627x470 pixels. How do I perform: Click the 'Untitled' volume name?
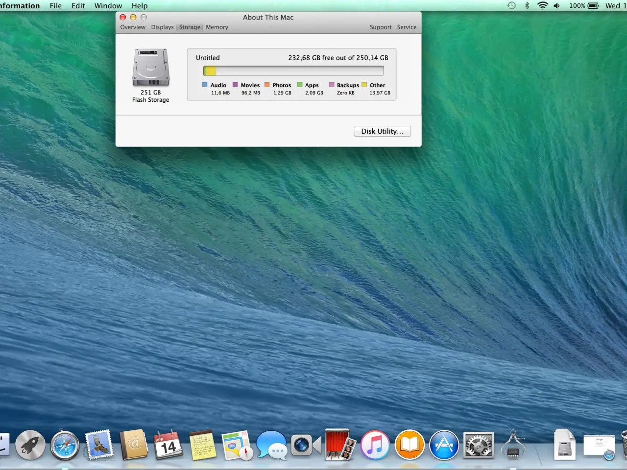(208, 58)
